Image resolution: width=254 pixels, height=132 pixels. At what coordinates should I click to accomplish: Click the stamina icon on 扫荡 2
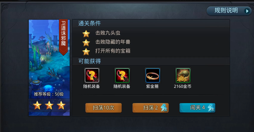(x=164, y=108)
